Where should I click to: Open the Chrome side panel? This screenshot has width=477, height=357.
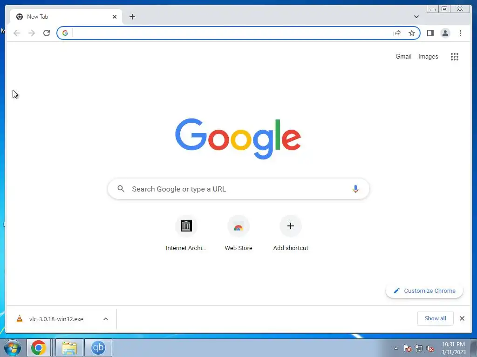coord(430,33)
